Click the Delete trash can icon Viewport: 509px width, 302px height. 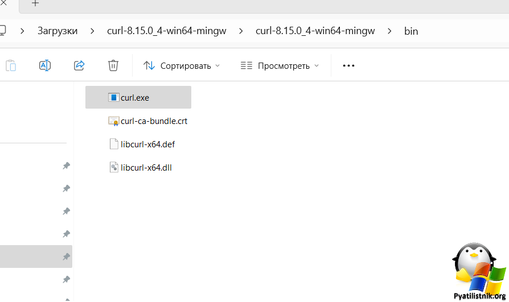[x=113, y=65]
